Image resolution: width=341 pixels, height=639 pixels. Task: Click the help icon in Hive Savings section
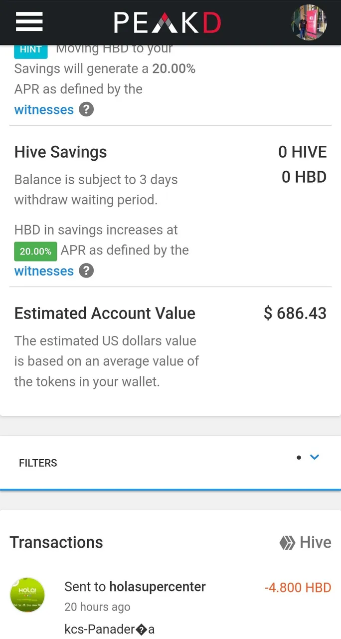[86, 271]
